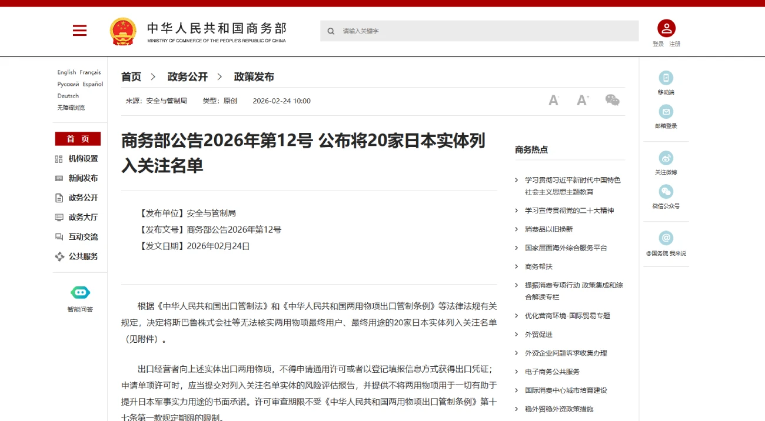Open the WeChat official account icon
This screenshot has width=765, height=421.
coord(666,192)
